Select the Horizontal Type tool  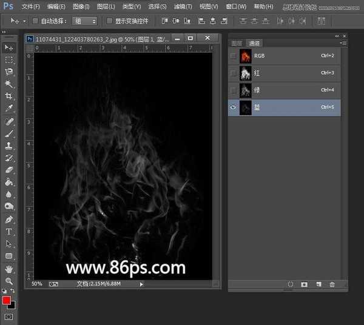point(8,232)
